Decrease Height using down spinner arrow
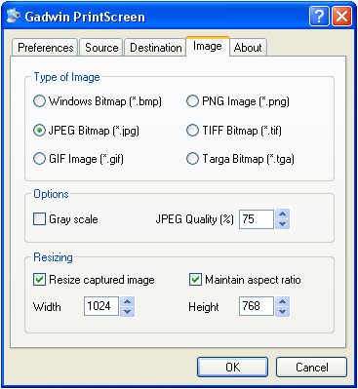The width and height of the screenshot is (358, 389). pyautogui.click(x=282, y=311)
